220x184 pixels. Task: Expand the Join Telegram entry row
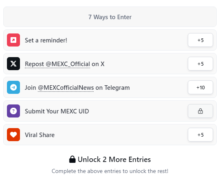tap(110, 87)
